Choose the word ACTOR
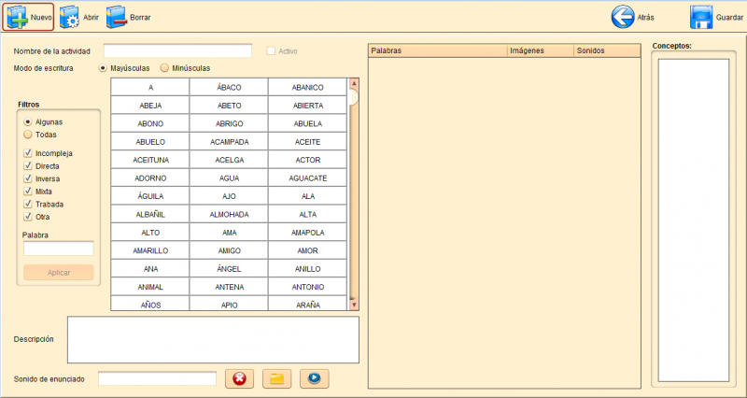Viewport: 747px width, 398px height. [308, 160]
